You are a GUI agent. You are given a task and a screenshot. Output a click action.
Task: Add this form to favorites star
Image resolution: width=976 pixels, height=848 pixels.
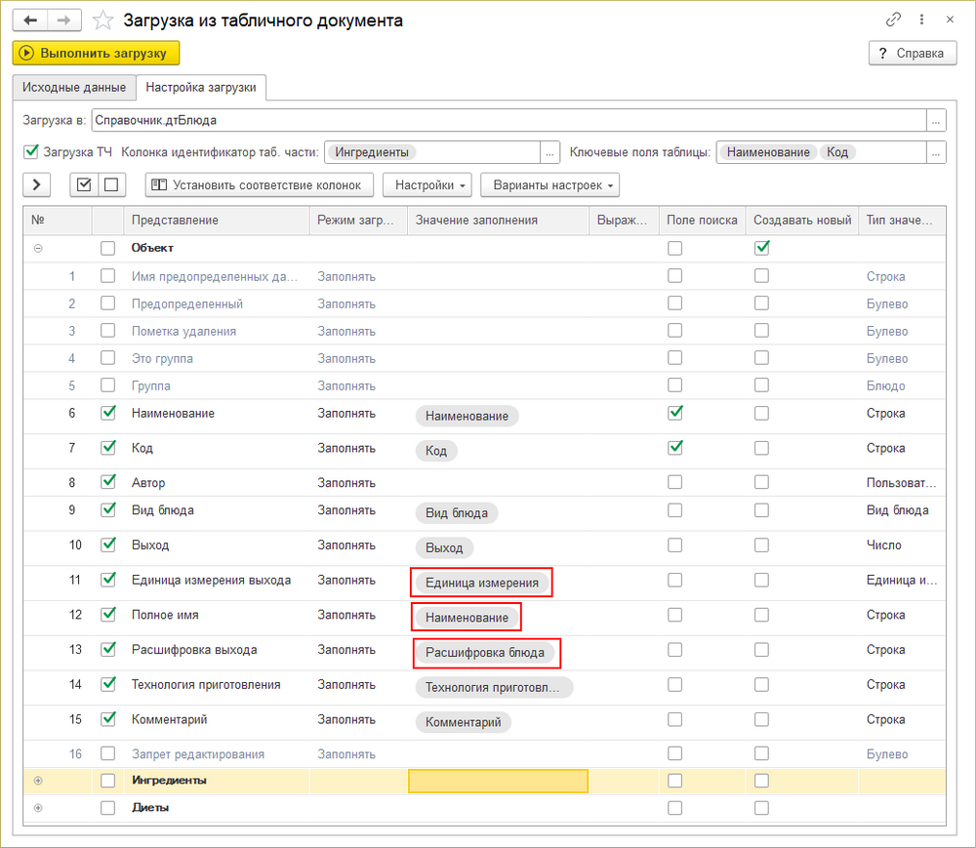coord(102,20)
